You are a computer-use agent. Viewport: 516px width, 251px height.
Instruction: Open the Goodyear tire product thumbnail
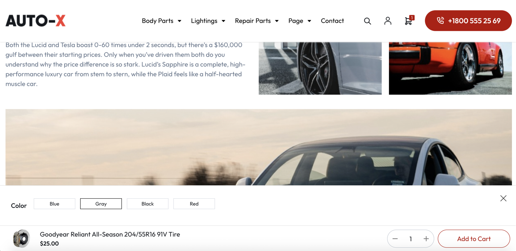point(21,239)
